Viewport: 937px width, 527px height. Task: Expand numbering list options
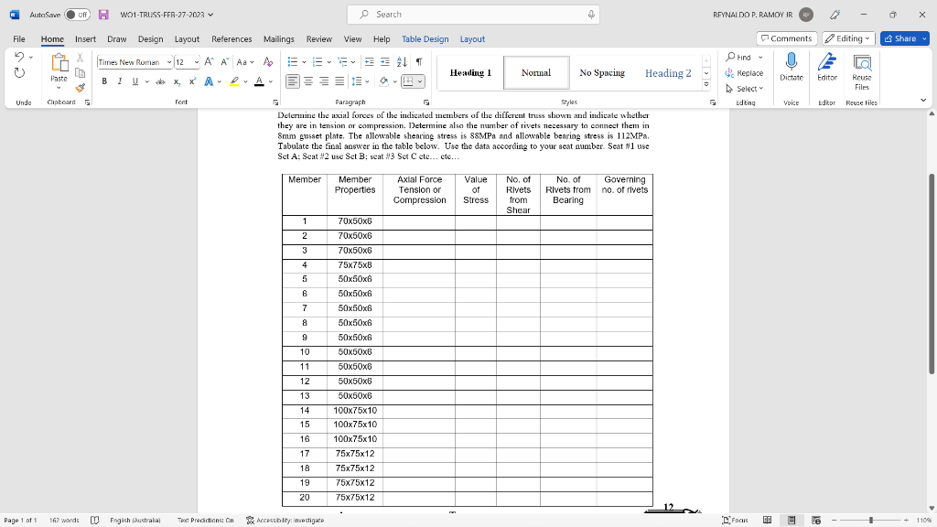pyautogui.click(x=329, y=61)
